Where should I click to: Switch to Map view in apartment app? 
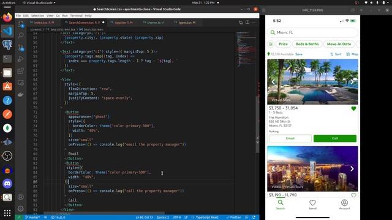point(352,54)
